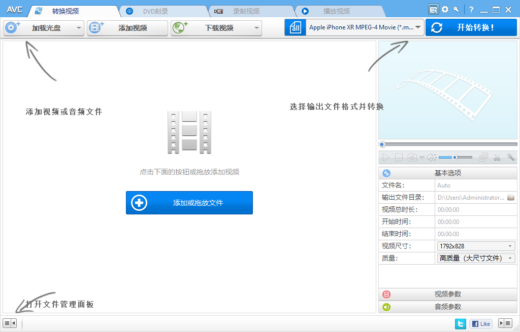This screenshot has height=332, width=520.
Task: Expand the 加载光盘 dropdown arrow
Action: pos(79,28)
